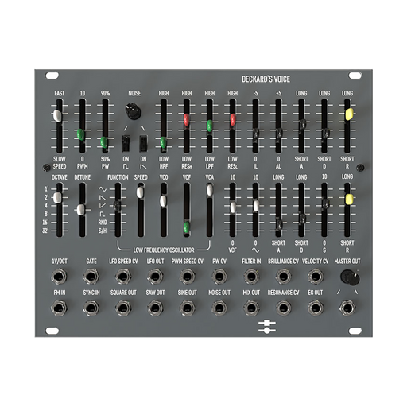
Task: Click the RESONANCE CV jack
Action: coord(283,308)
